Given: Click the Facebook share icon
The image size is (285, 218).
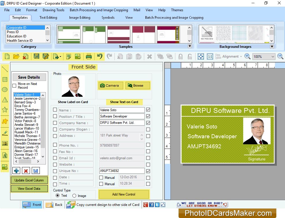Looking at the screenshot, I should pos(151,205).
